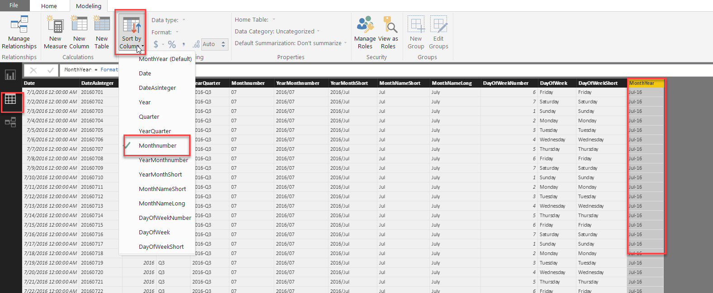The image size is (713, 293).
Task: Choose DateAsInteger in sort menu
Action: coord(157,88)
